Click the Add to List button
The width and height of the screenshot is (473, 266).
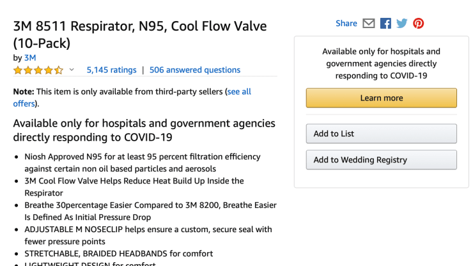[x=382, y=134]
